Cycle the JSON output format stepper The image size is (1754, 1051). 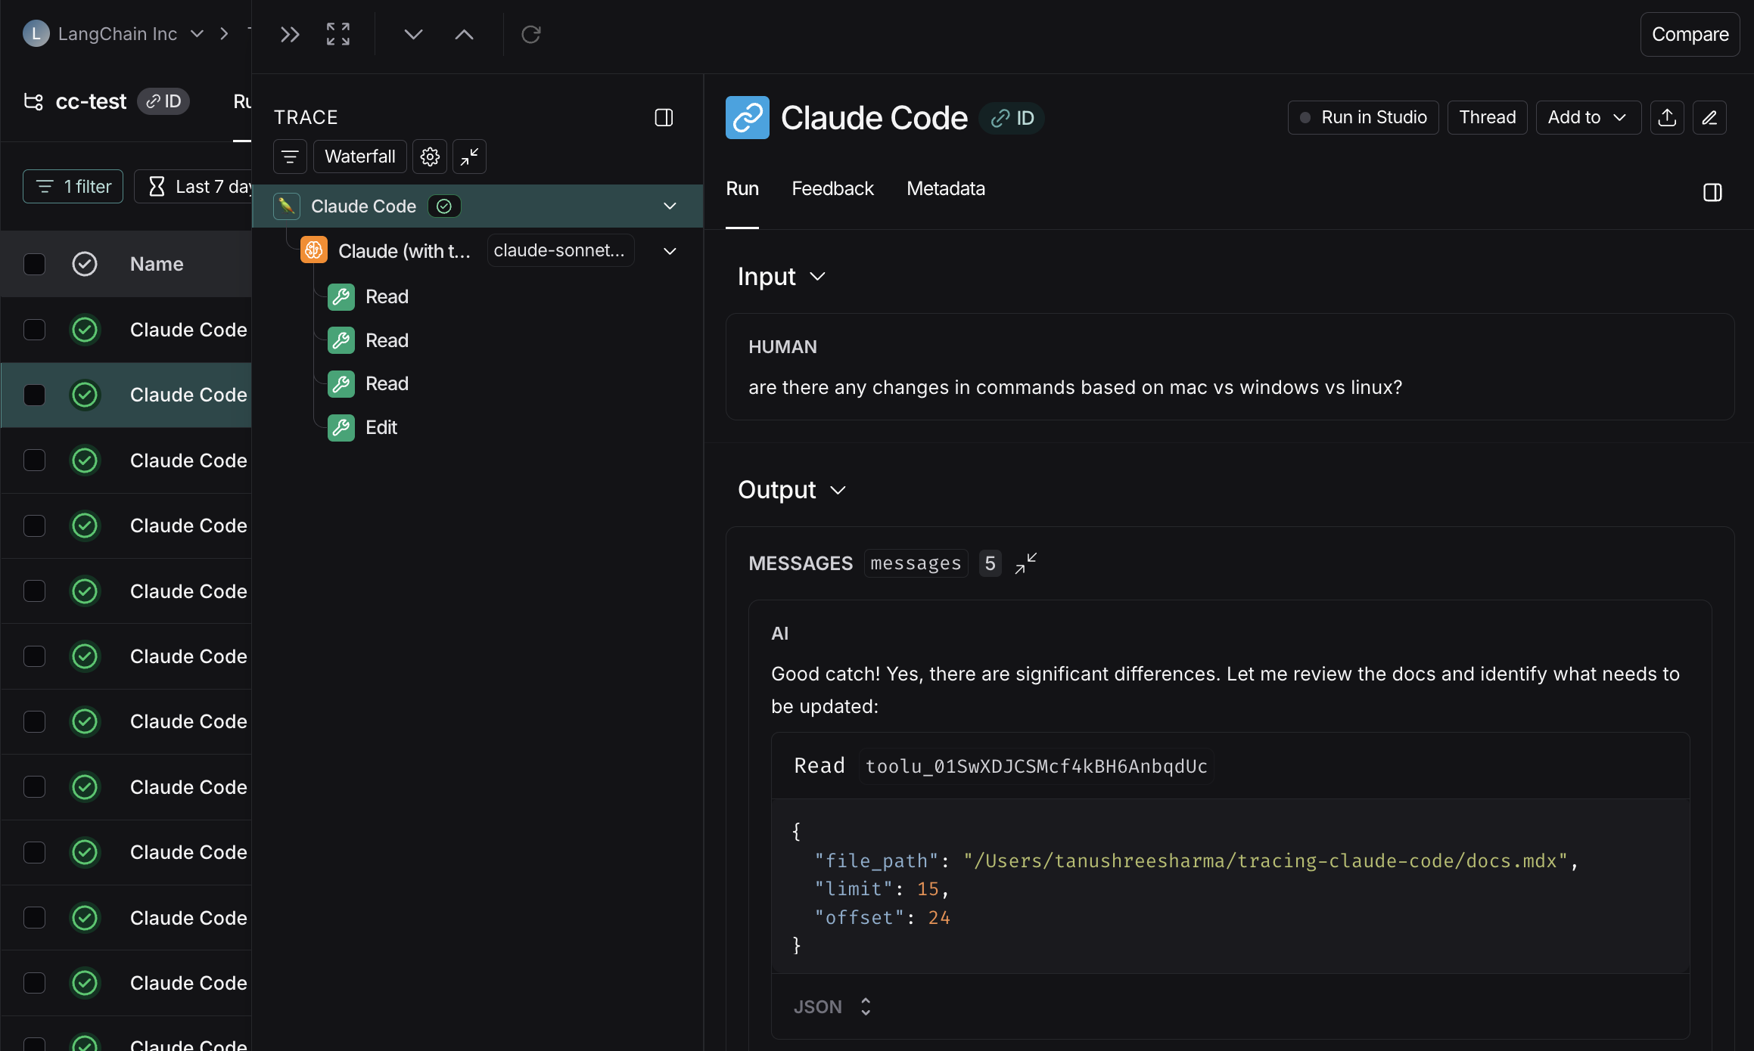[x=865, y=1006]
